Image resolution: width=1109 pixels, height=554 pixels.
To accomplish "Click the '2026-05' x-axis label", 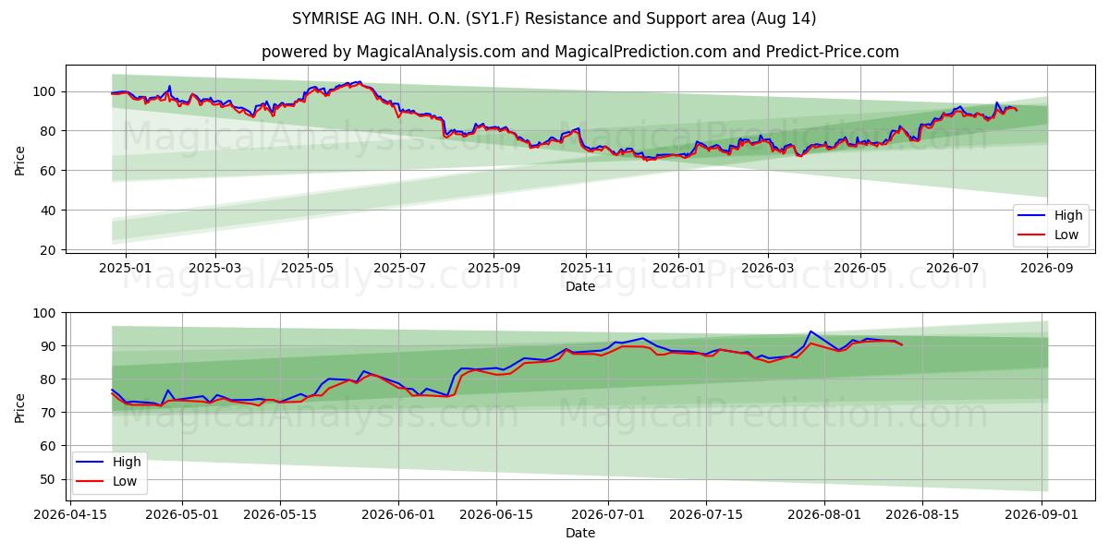I will click(x=860, y=268).
